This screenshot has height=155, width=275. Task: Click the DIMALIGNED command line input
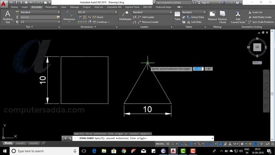(x=143, y=138)
